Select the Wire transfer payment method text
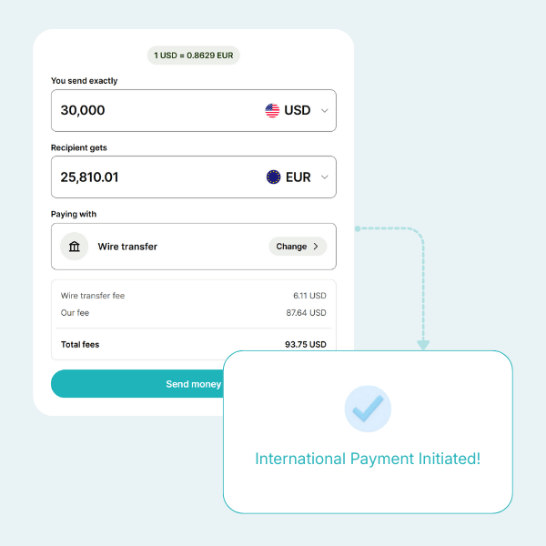This screenshot has width=546, height=546. click(127, 247)
